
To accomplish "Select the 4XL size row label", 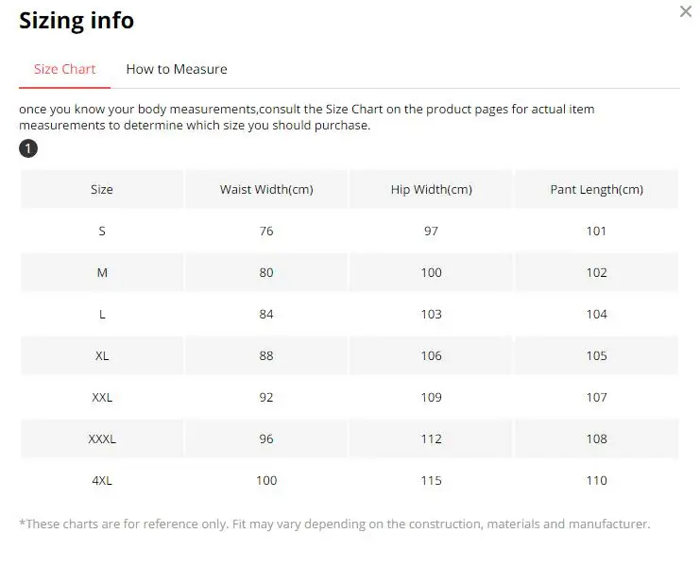I will tap(102, 480).
